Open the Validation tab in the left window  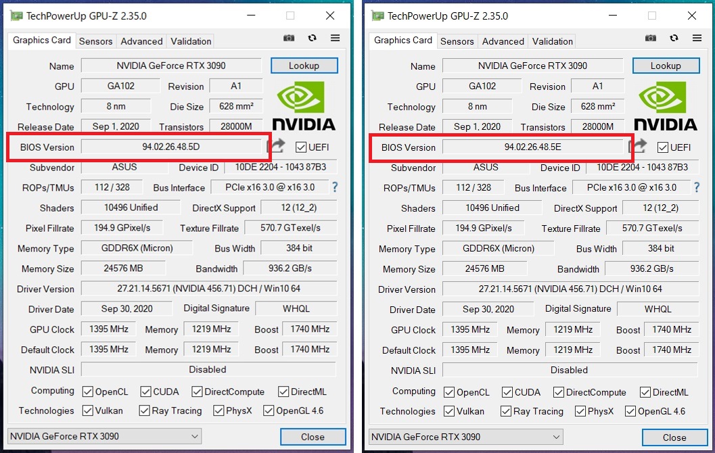[191, 41]
